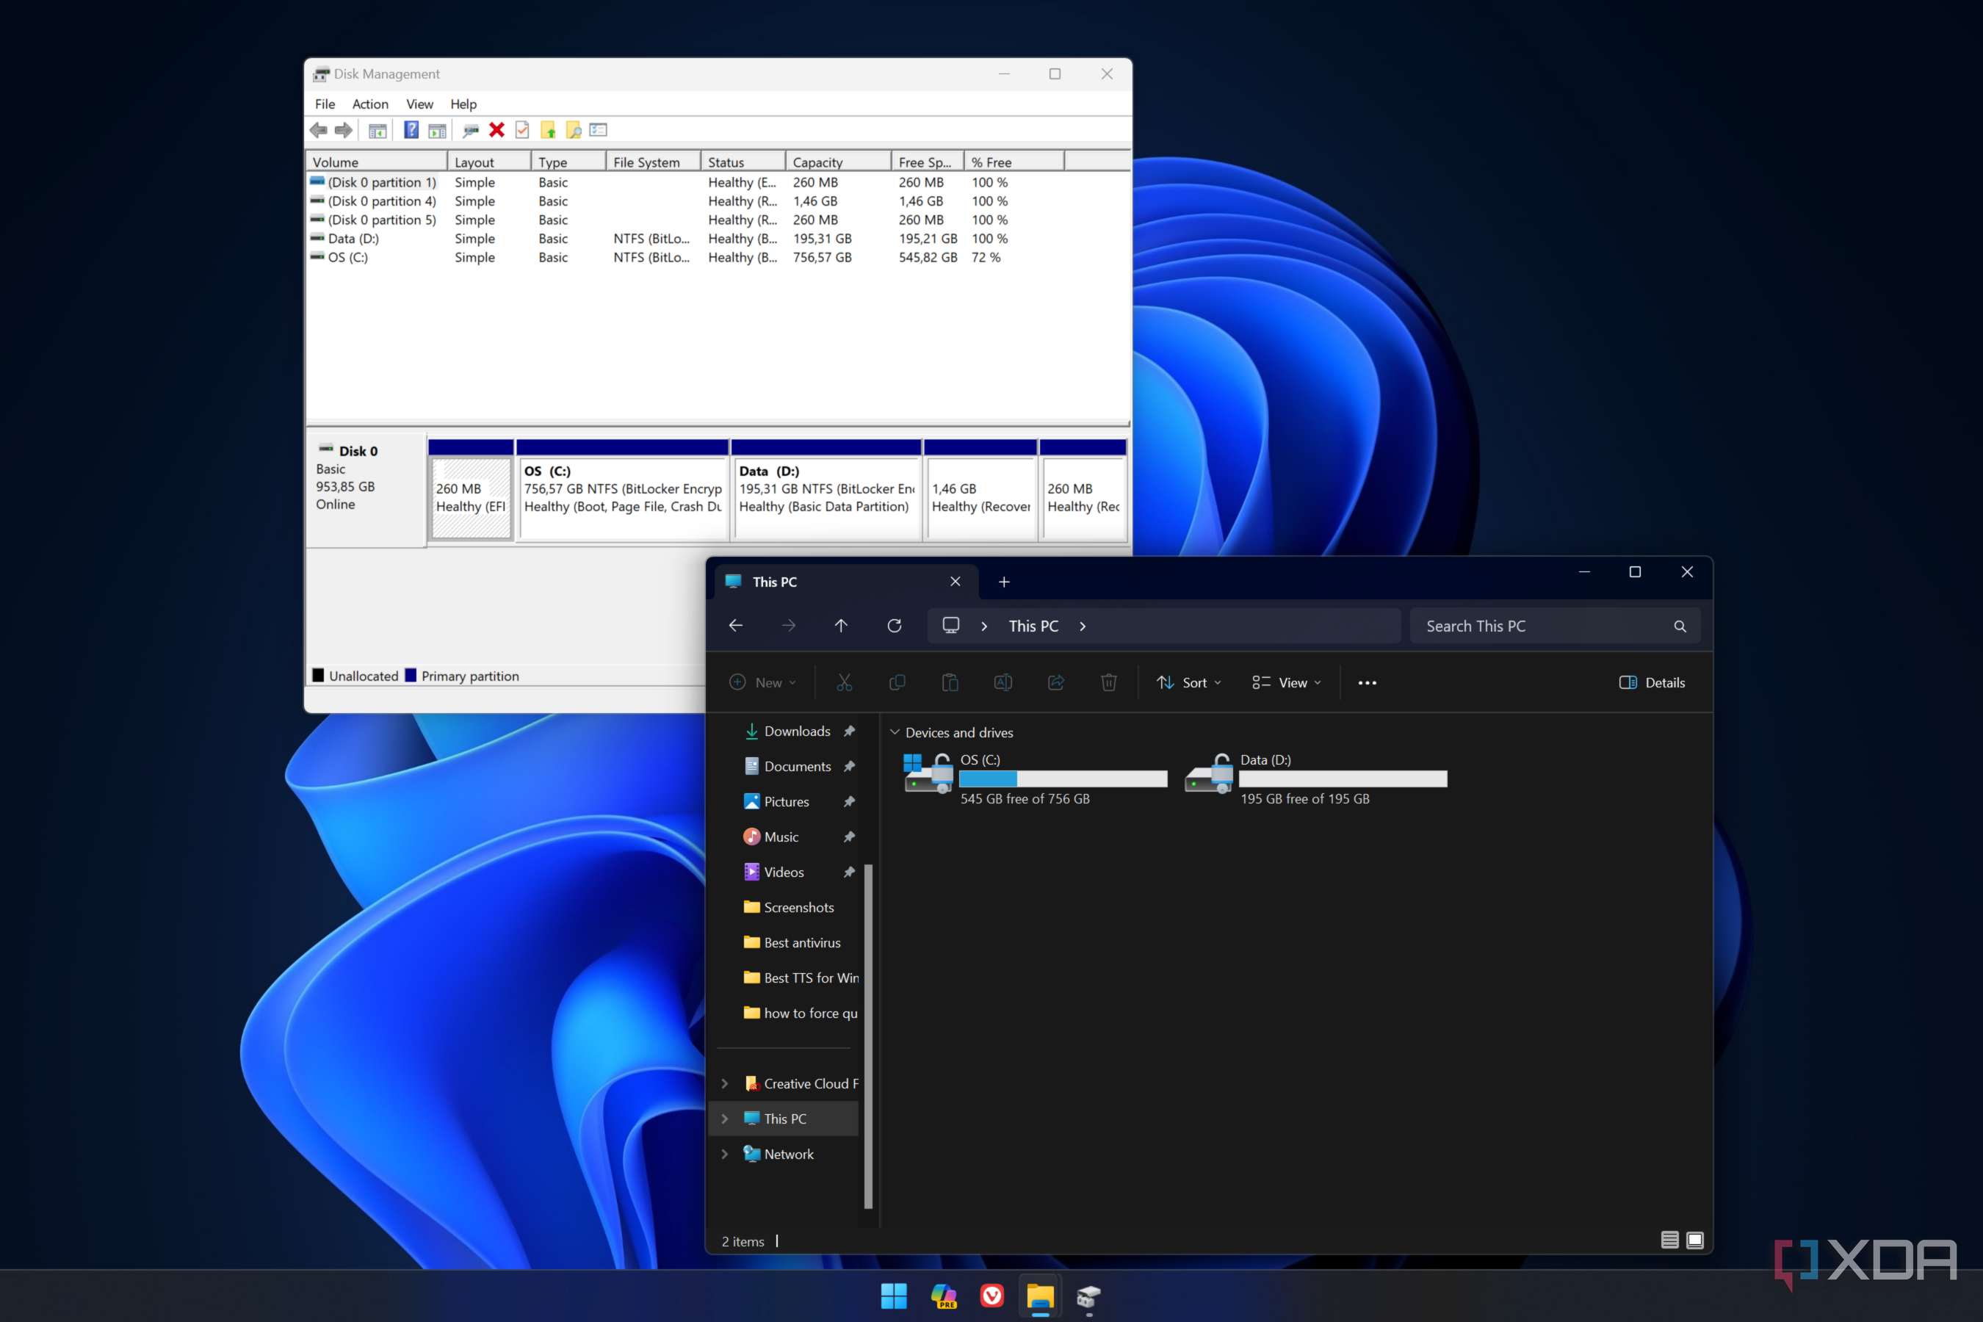Switch to details list view in status bar
Viewport: 1983px width, 1322px height.
click(1669, 1240)
